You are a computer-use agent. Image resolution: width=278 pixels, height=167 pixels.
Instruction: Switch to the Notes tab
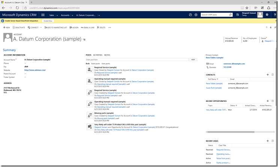107,55
